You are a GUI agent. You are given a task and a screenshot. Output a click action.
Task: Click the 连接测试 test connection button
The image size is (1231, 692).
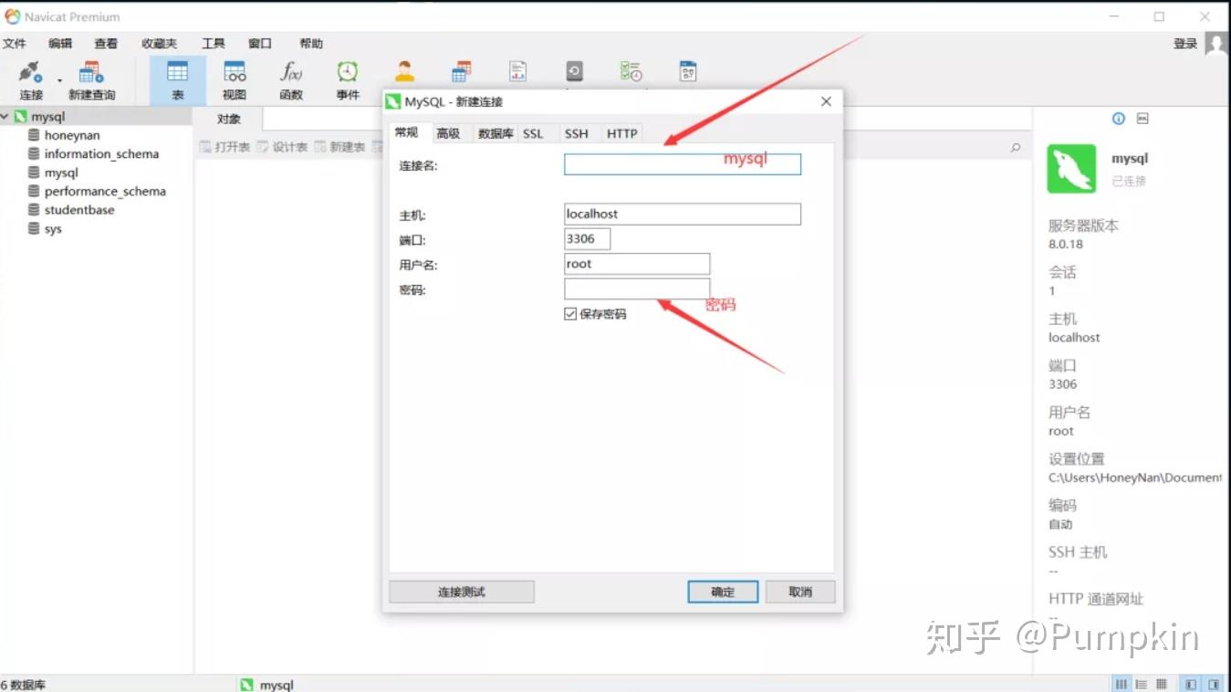(461, 592)
